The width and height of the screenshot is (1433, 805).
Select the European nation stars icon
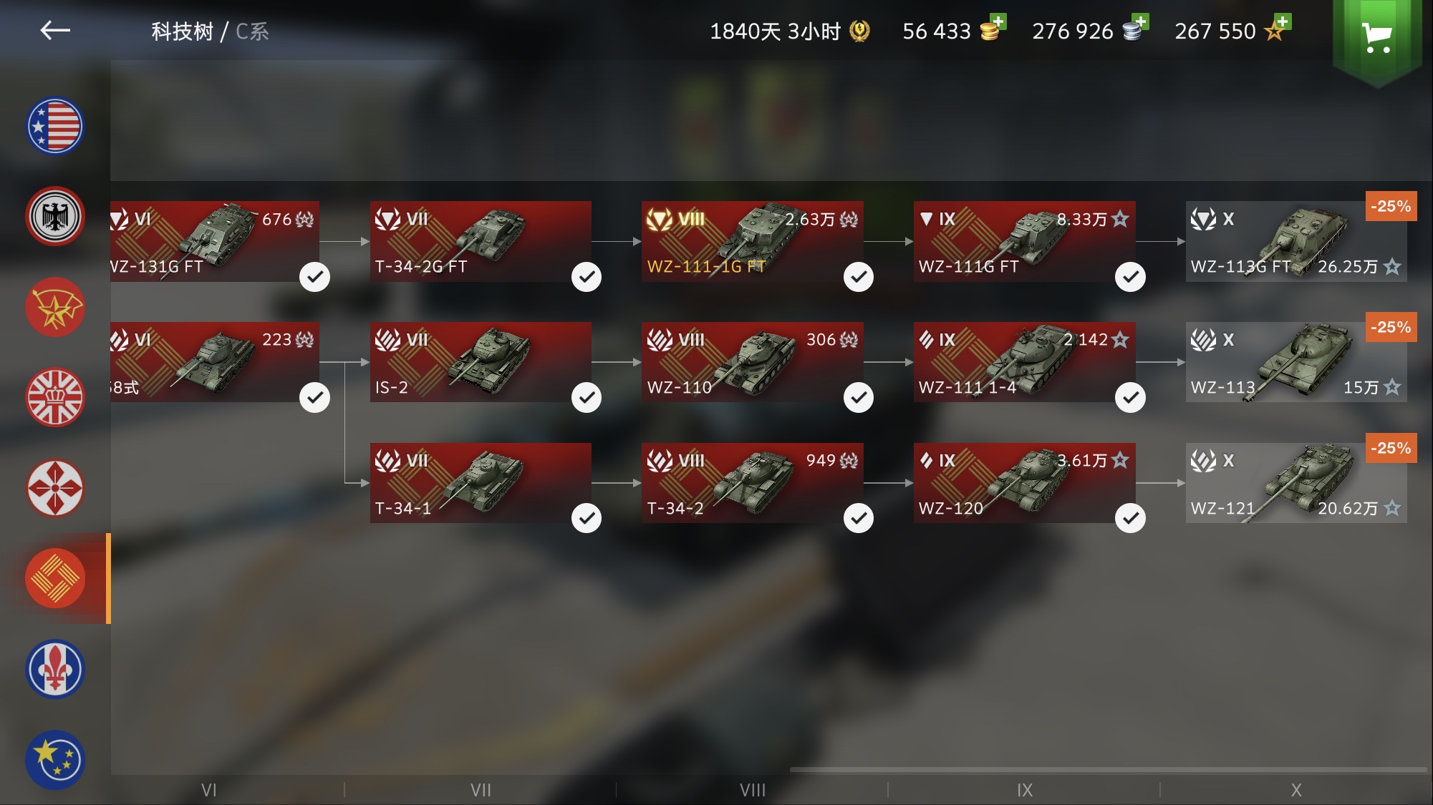55,759
